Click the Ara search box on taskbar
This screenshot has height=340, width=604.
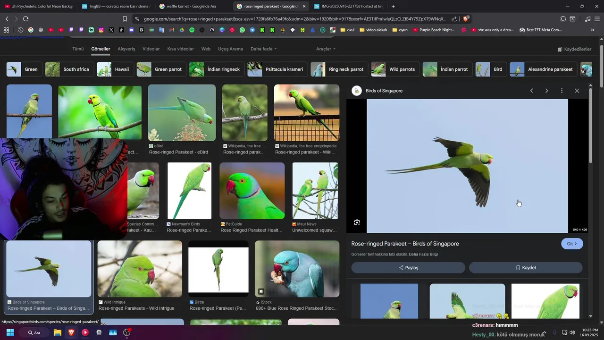[35, 332]
